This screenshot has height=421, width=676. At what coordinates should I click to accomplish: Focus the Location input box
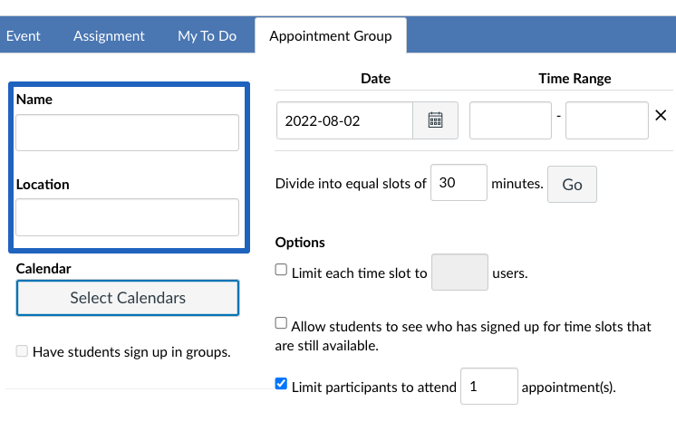(127, 217)
